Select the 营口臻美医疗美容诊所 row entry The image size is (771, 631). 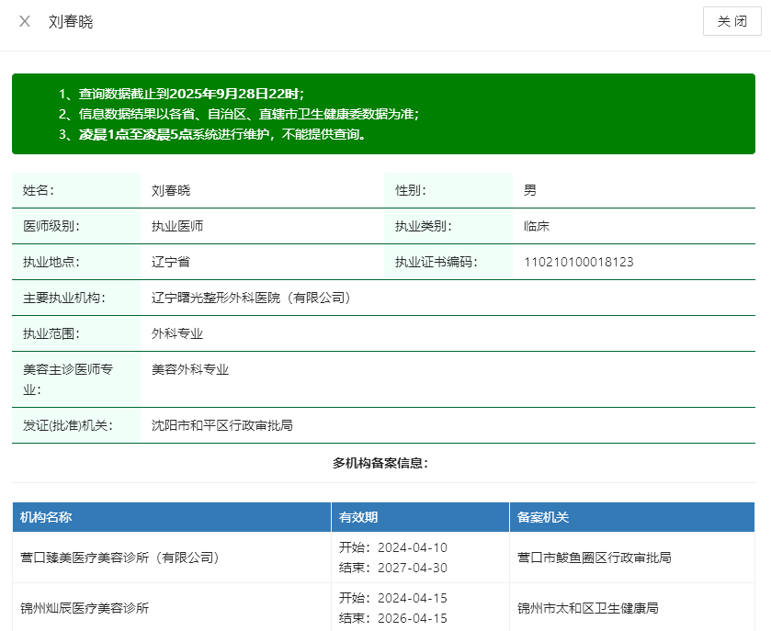119,558
